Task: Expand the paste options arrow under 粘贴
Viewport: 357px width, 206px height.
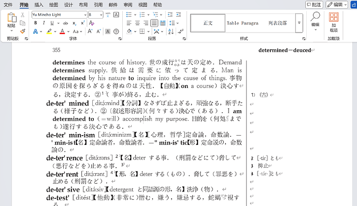Action: click(11, 31)
